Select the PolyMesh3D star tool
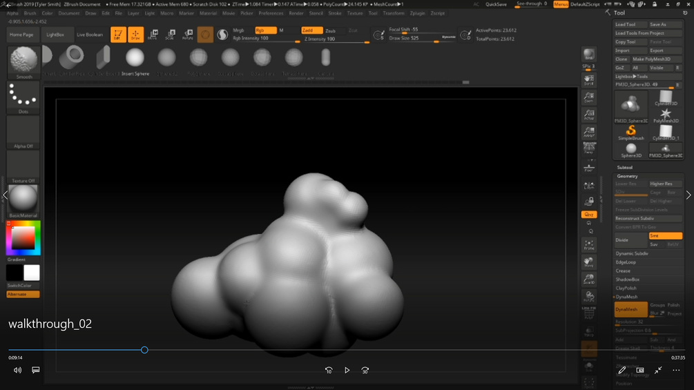694x390 pixels. click(666, 115)
